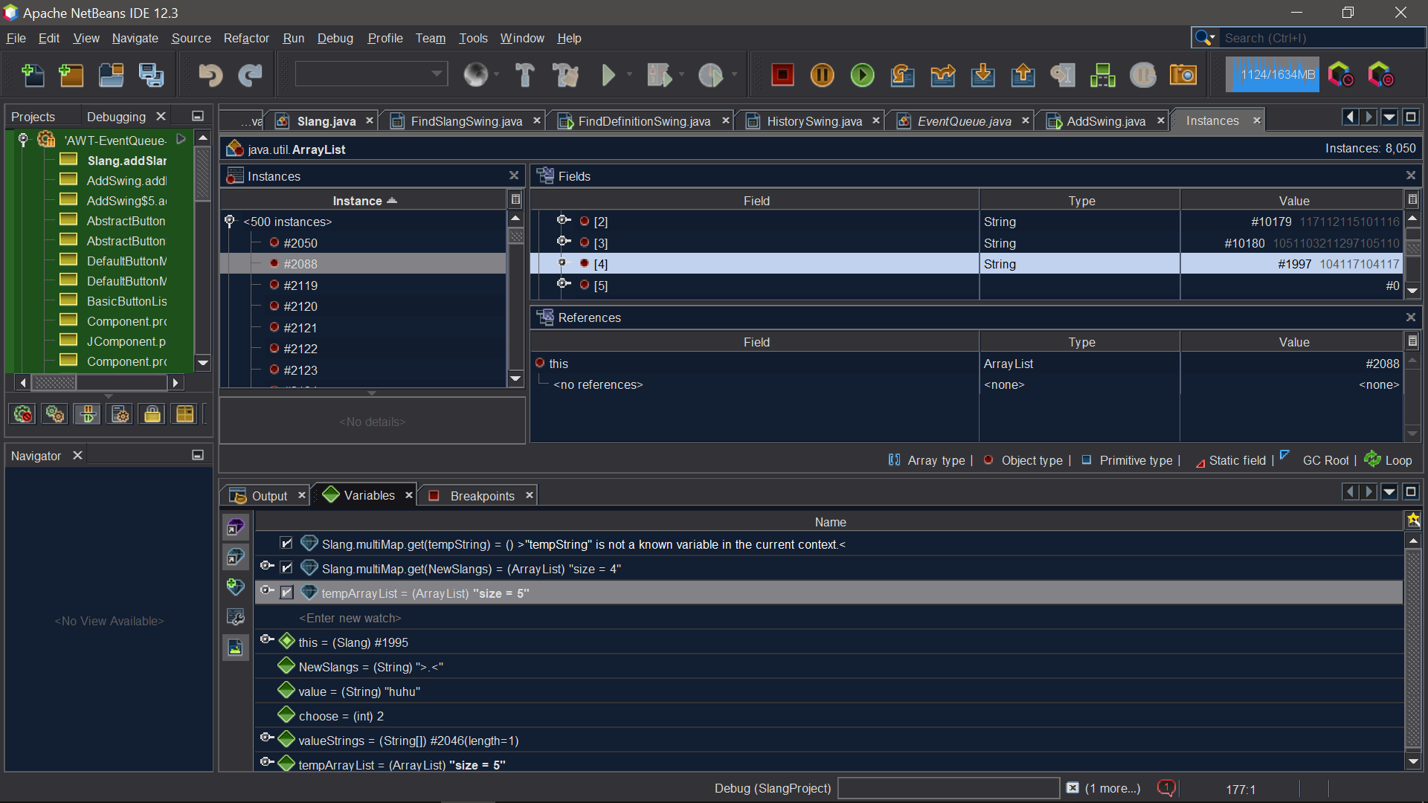This screenshot has width=1428, height=803.
Task: Click the Open Project toolbar icon
Action: (112, 75)
